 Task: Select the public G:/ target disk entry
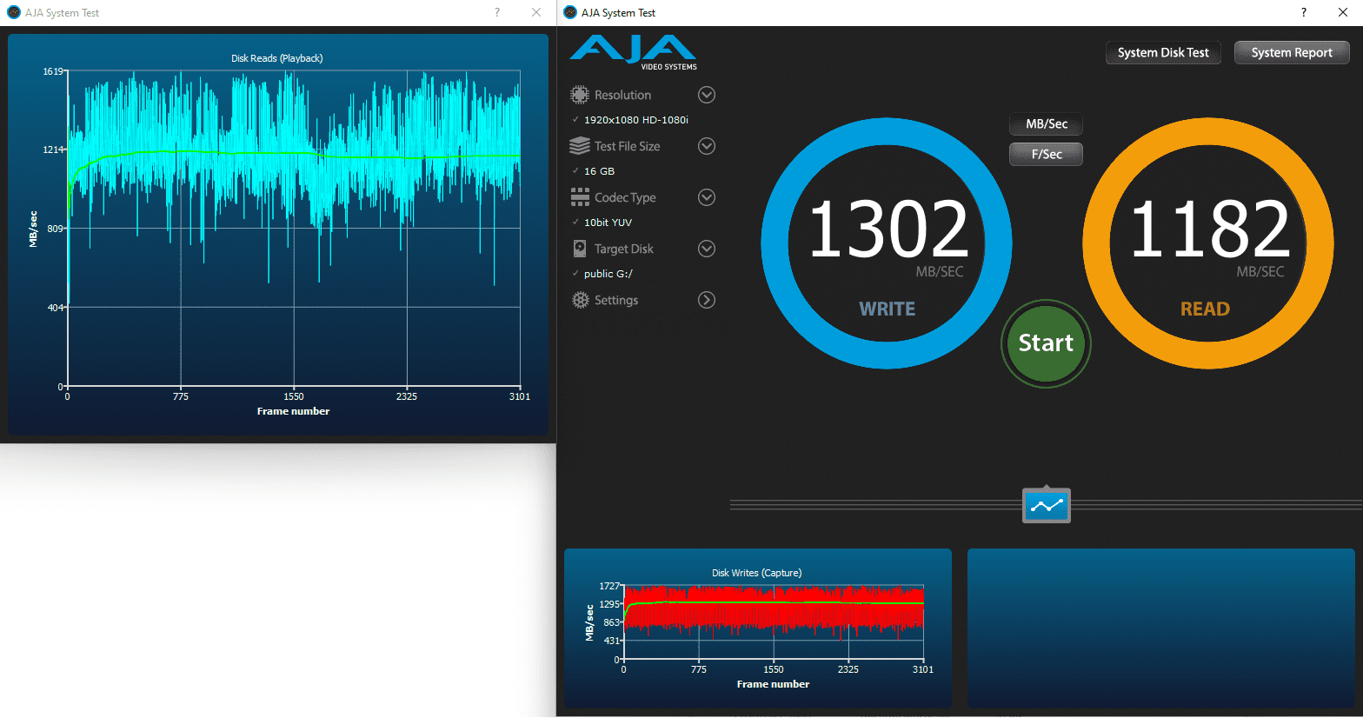pyautogui.click(x=608, y=274)
